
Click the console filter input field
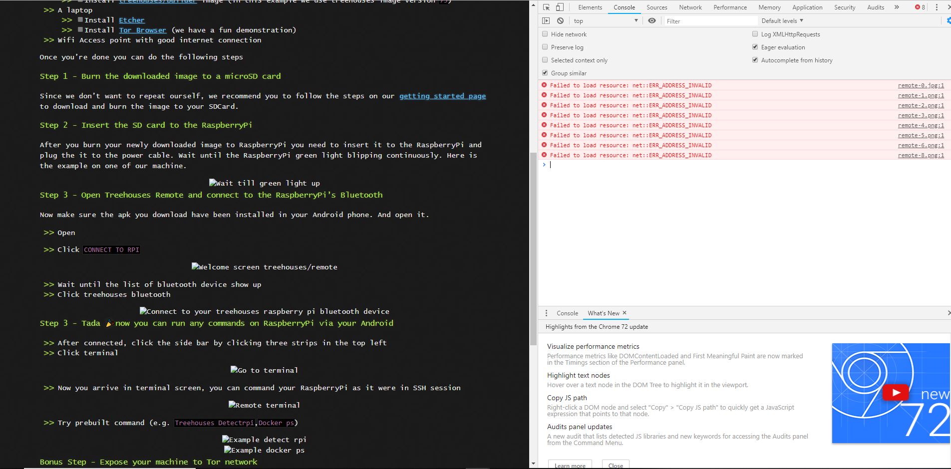[709, 20]
